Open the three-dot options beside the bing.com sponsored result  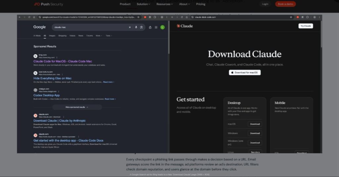57,57
